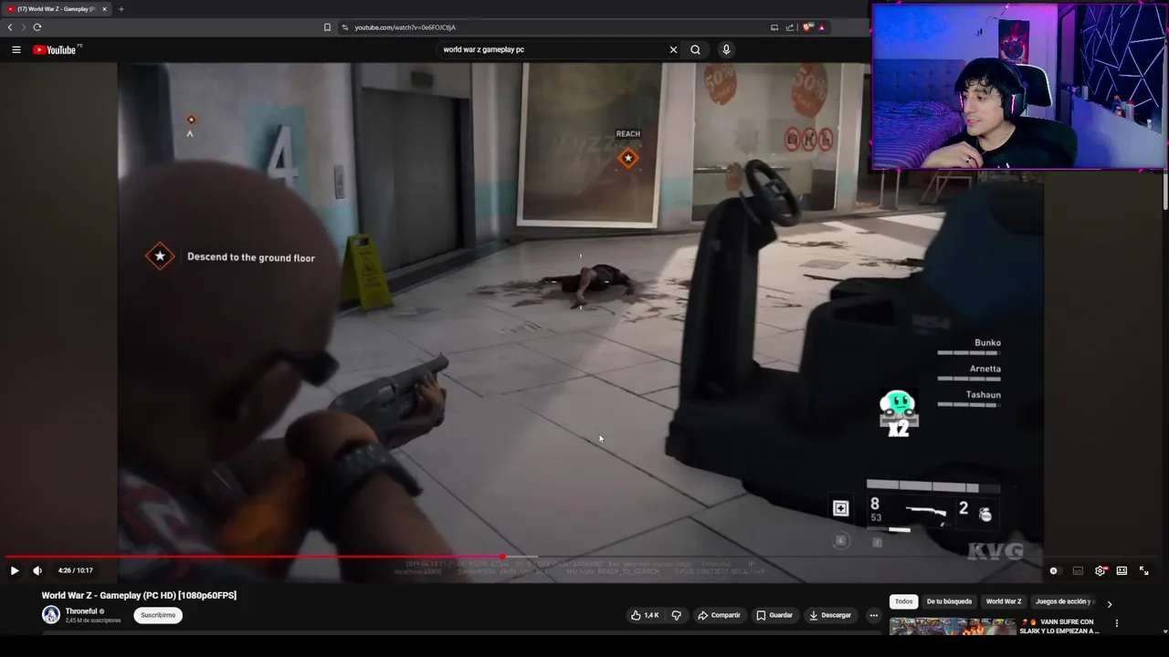Screen dimensions: 1169x657
Task: Click the 4:26 / 10:17 time display
Action: click(75, 570)
